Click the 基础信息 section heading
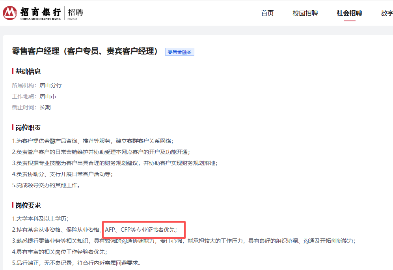393x270 pixels. (28, 71)
